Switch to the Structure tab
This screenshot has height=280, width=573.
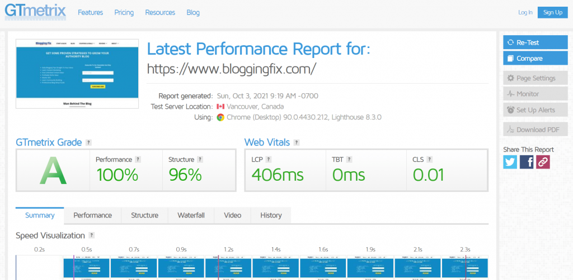coord(144,215)
